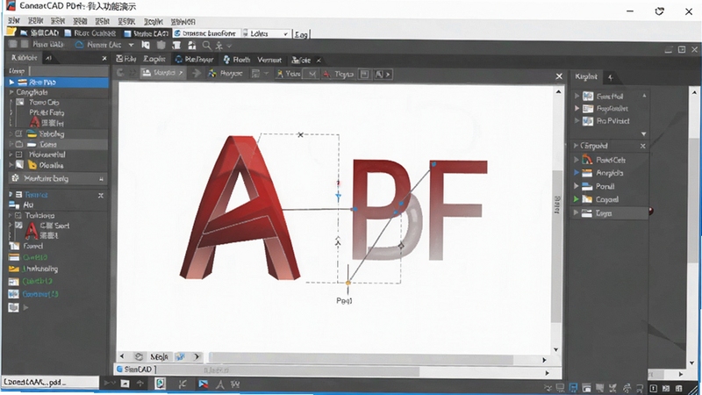Click the pin icon at the Mentutne row's right
Image resolution: width=702 pixels, height=395 pixels.
click(x=101, y=179)
